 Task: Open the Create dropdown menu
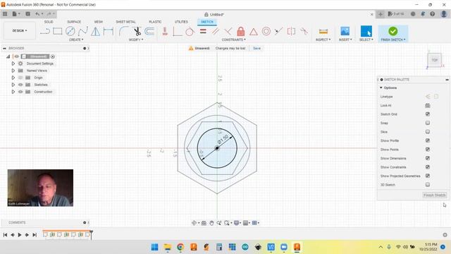pyautogui.click(x=76, y=40)
